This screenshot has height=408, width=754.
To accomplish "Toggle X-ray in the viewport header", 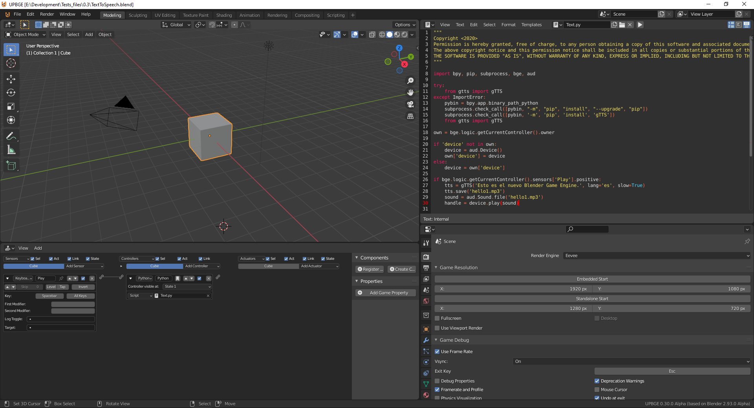I will 372,34.
